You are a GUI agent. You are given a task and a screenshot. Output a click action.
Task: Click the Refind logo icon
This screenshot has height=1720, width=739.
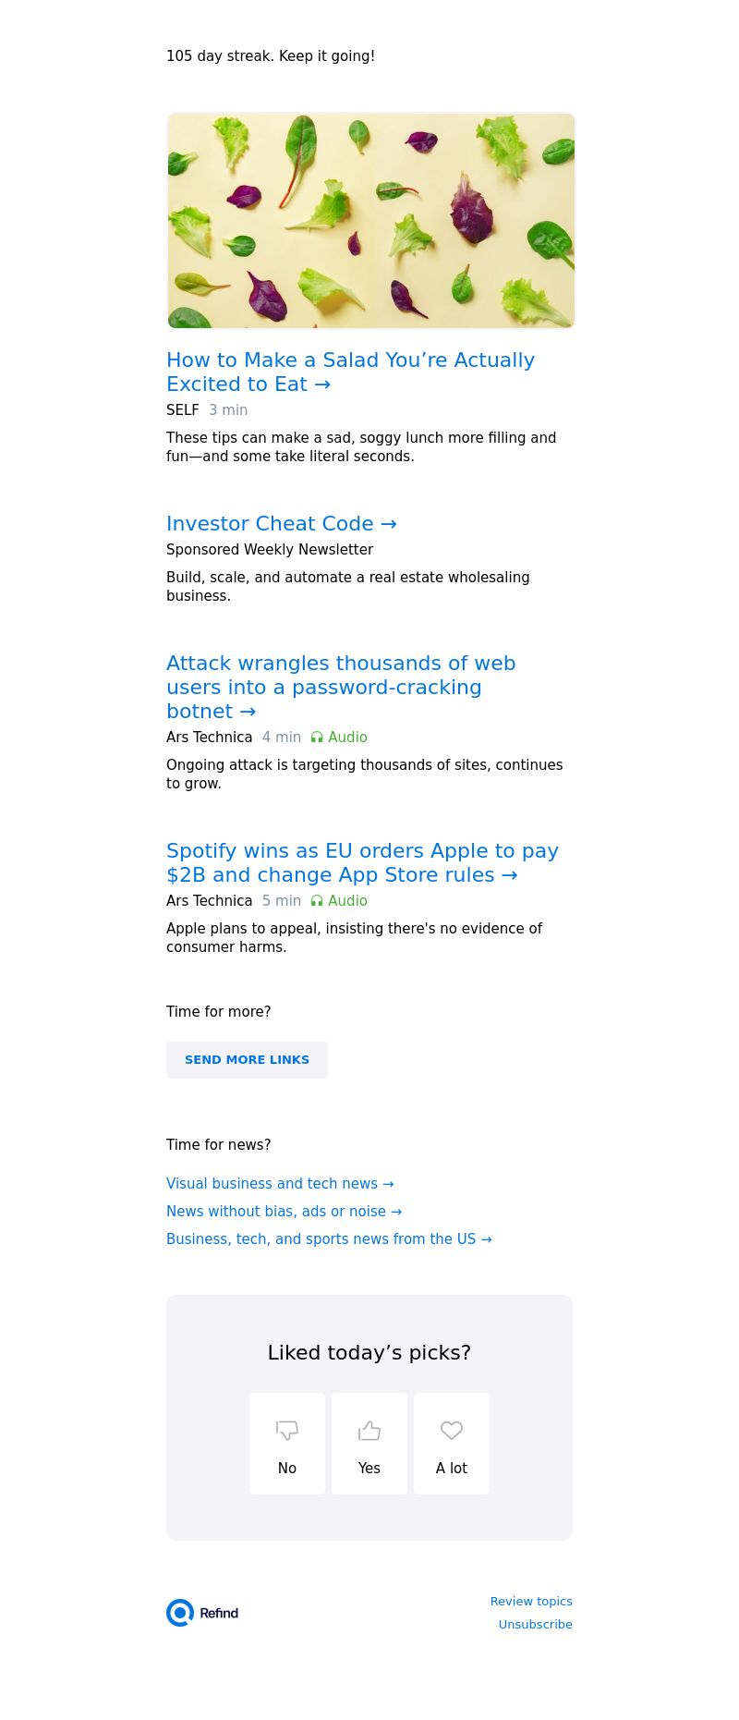point(180,1613)
